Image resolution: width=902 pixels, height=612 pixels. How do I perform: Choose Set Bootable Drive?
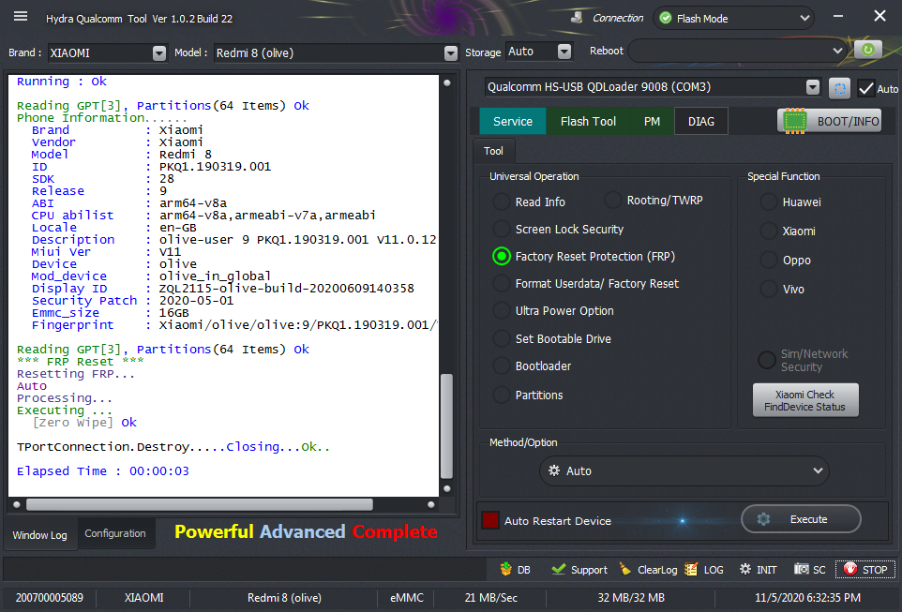pos(551,338)
